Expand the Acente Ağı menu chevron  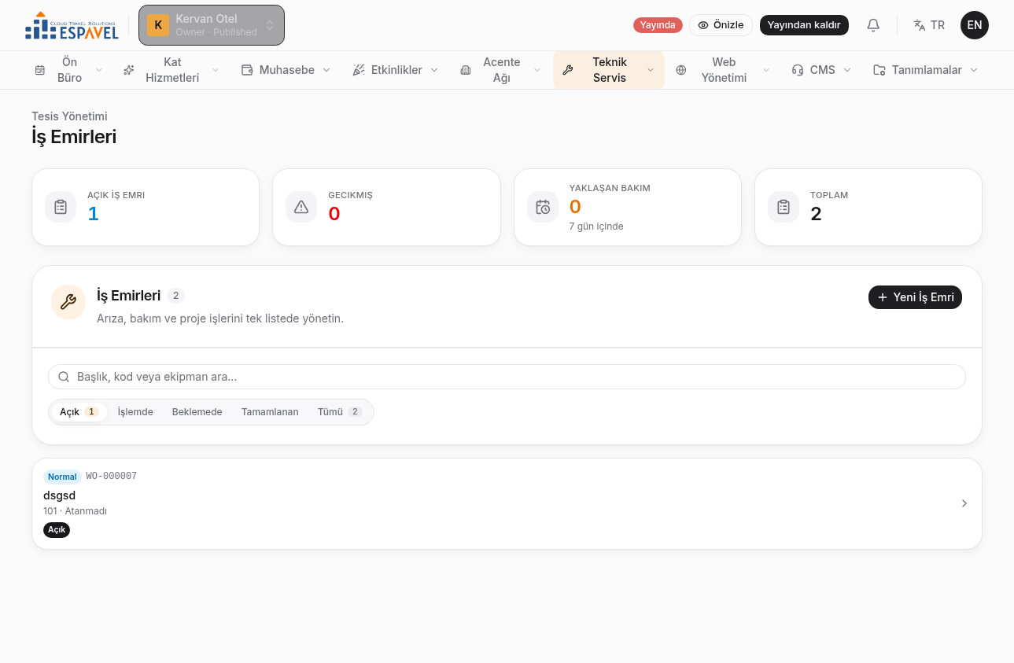[537, 70]
